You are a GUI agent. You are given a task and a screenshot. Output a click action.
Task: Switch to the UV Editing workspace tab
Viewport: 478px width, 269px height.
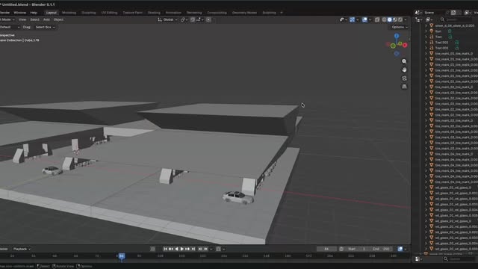click(x=109, y=13)
